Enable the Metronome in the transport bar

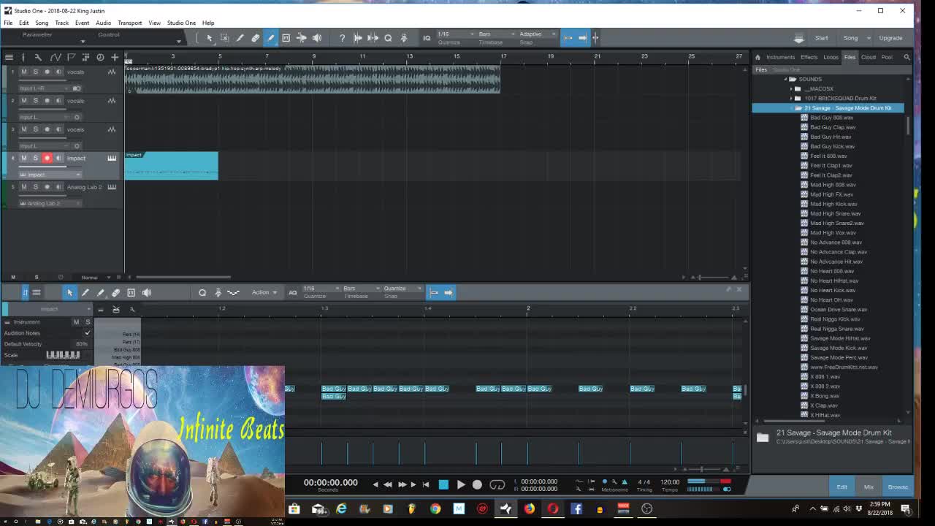[x=623, y=482]
